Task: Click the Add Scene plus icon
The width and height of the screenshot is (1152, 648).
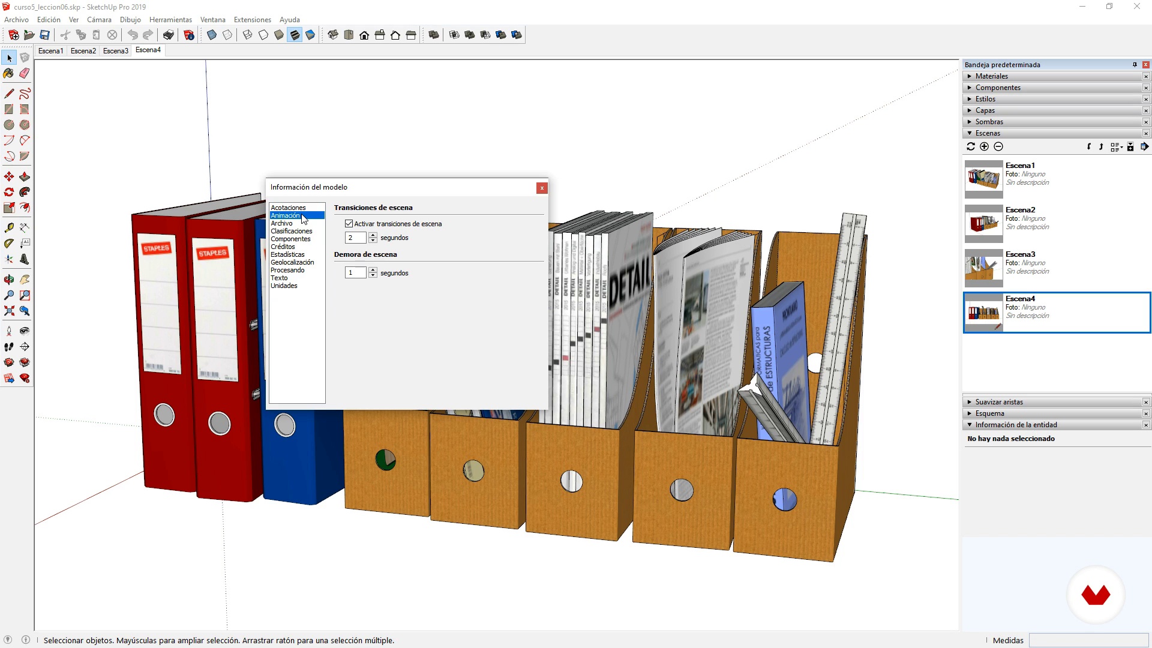Action: [984, 147]
